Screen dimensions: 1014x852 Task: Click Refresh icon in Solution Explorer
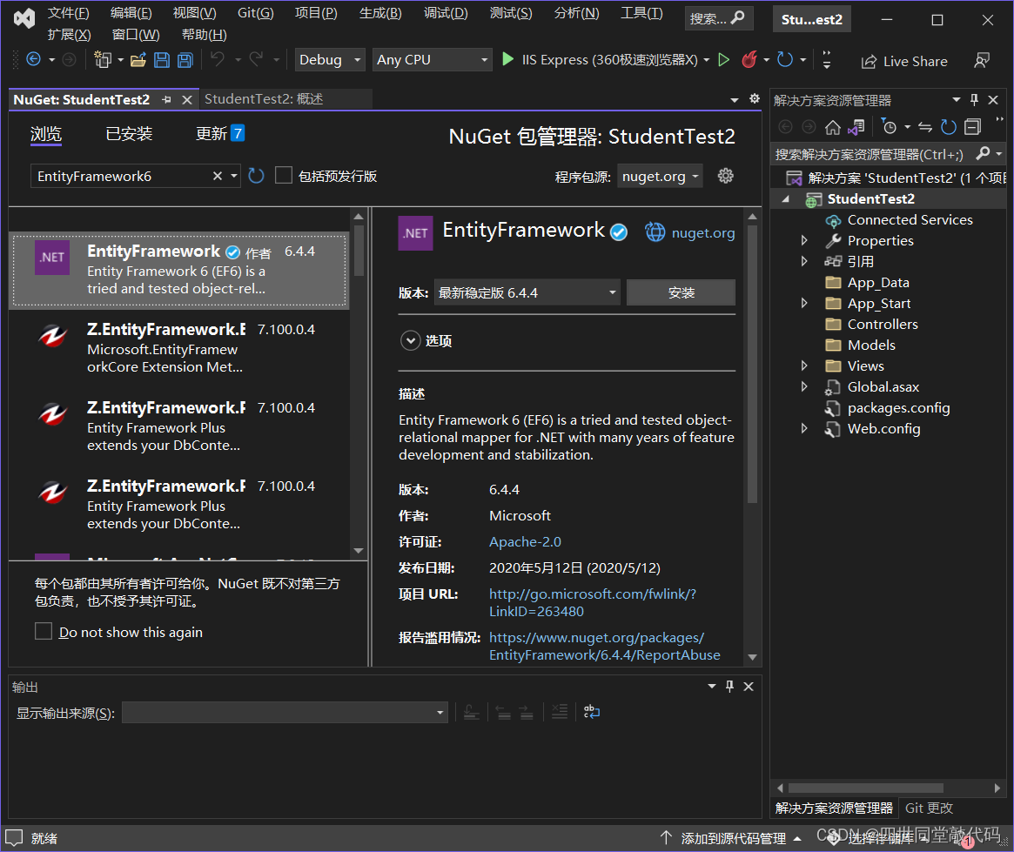[949, 127]
